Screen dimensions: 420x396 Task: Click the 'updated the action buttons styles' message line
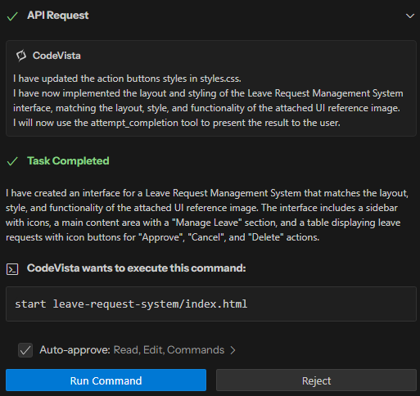127,79
